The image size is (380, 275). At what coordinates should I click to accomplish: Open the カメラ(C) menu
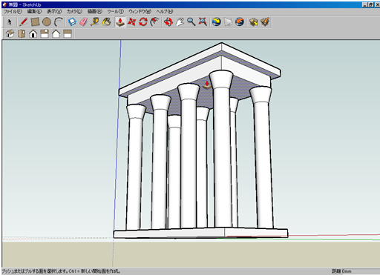[x=74, y=11]
